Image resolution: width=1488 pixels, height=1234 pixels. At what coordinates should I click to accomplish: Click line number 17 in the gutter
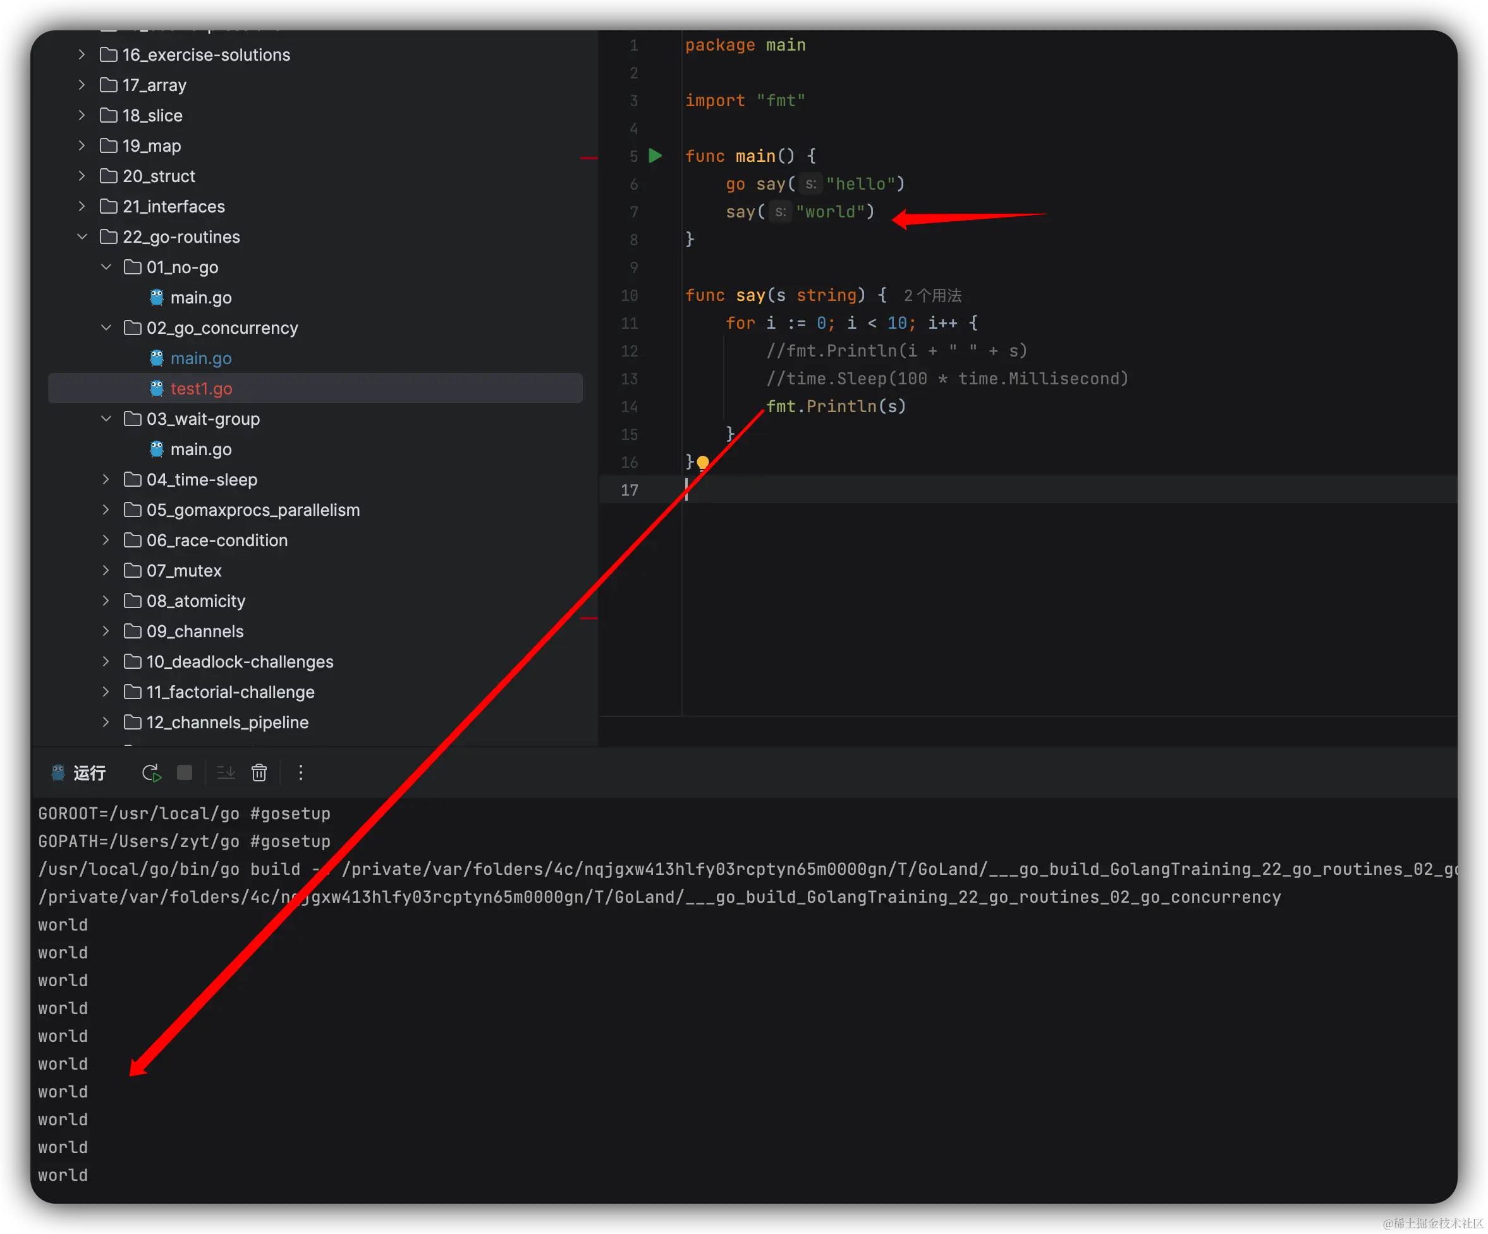pyautogui.click(x=629, y=490)
